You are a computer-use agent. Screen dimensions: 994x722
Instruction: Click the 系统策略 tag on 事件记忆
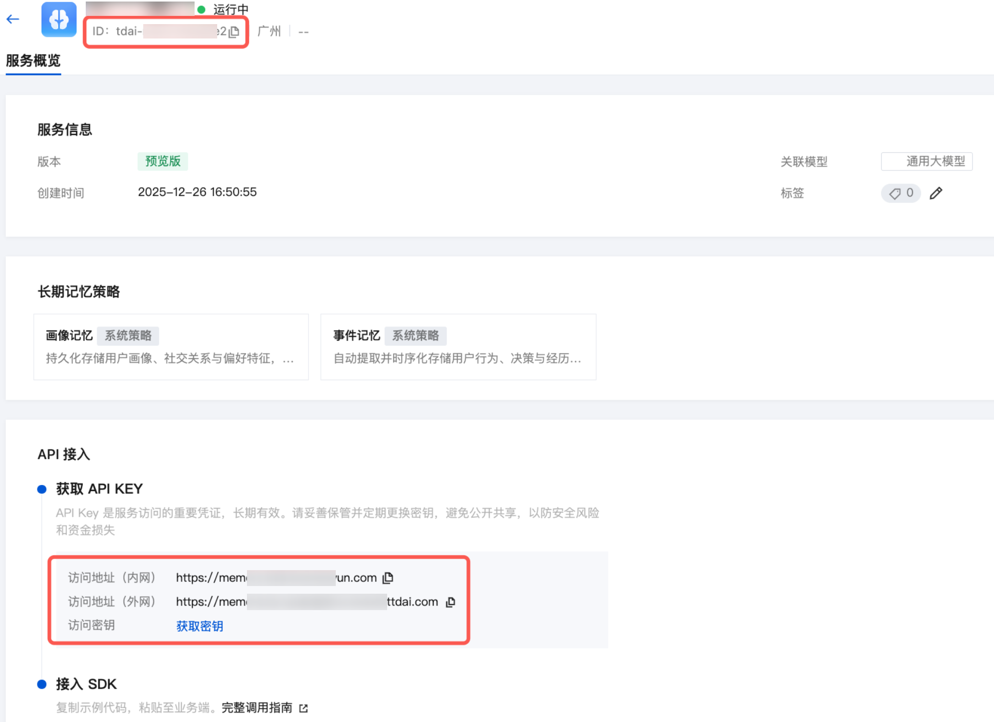(x=415, y=336)
